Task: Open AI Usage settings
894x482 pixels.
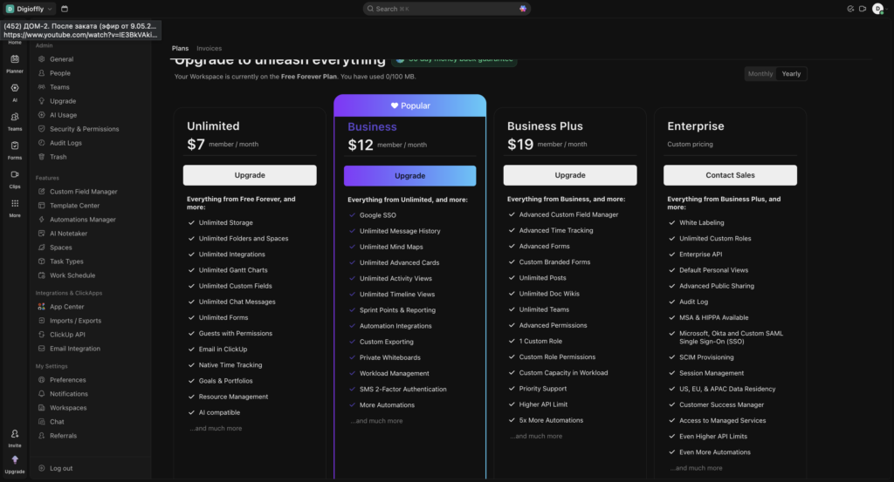Action: [x=63, y=115]
